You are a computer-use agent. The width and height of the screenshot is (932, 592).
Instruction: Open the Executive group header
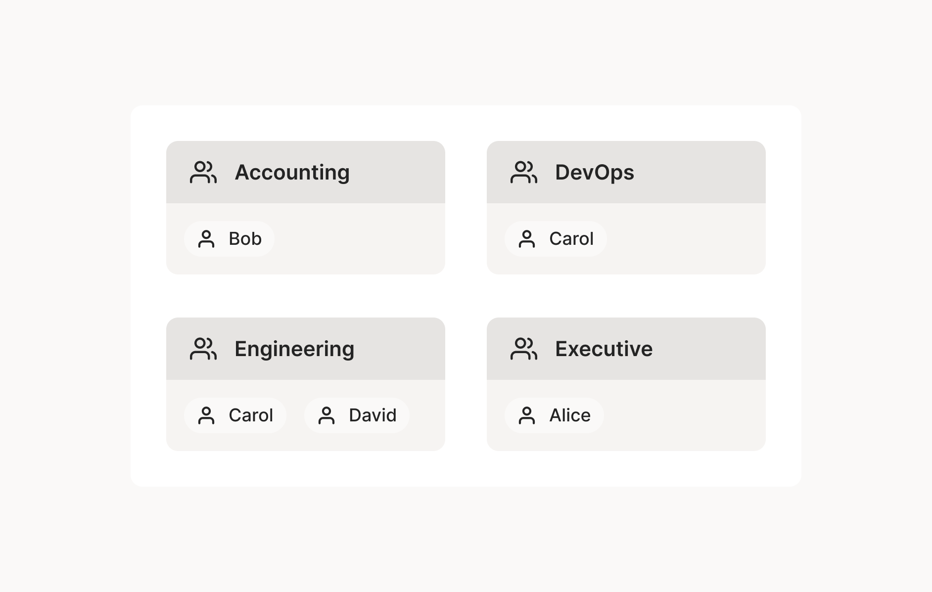[626, 349]
